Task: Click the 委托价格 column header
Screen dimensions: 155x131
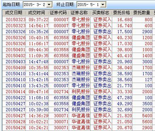Action: click(122, 13)
